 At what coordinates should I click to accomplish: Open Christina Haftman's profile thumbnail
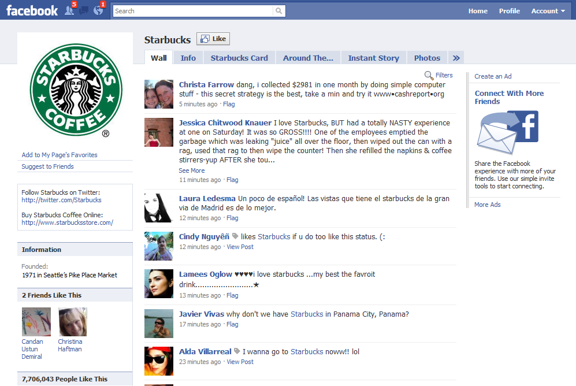click(x=72, y=321)
